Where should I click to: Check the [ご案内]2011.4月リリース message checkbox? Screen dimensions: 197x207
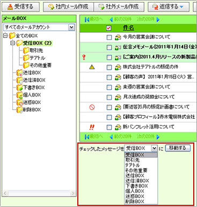tap(109, 58)
